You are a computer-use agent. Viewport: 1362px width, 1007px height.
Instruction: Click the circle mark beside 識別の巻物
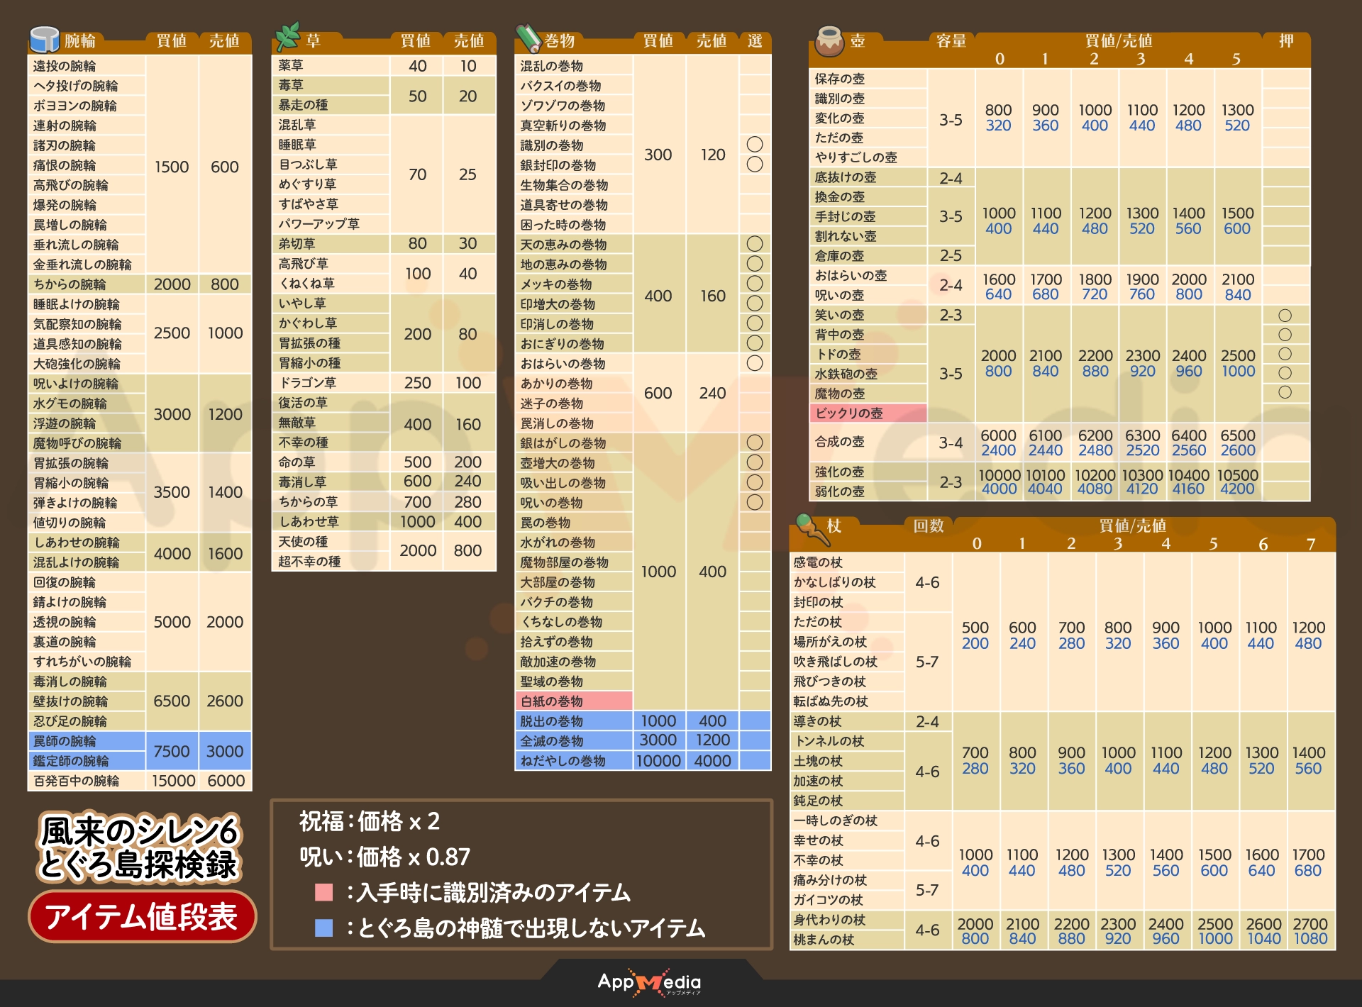tap(755, 145)
